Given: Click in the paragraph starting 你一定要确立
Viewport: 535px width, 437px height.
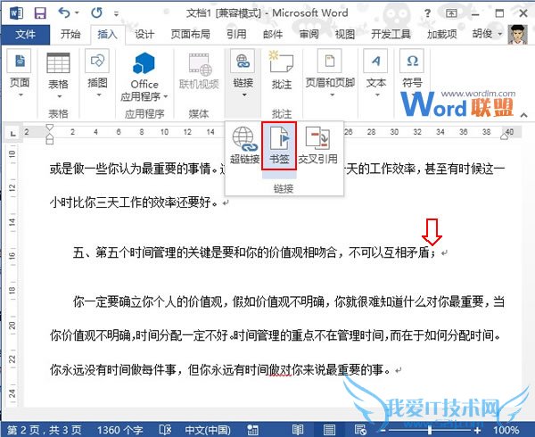Looking at the screenshot, I should coord(277,335).
